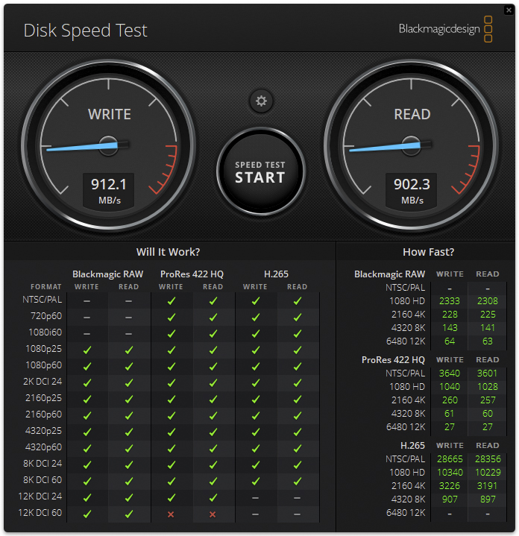This screenshot has width=519, height=536.
Task: Open the settings gear icon
Action: coord(261,101)
